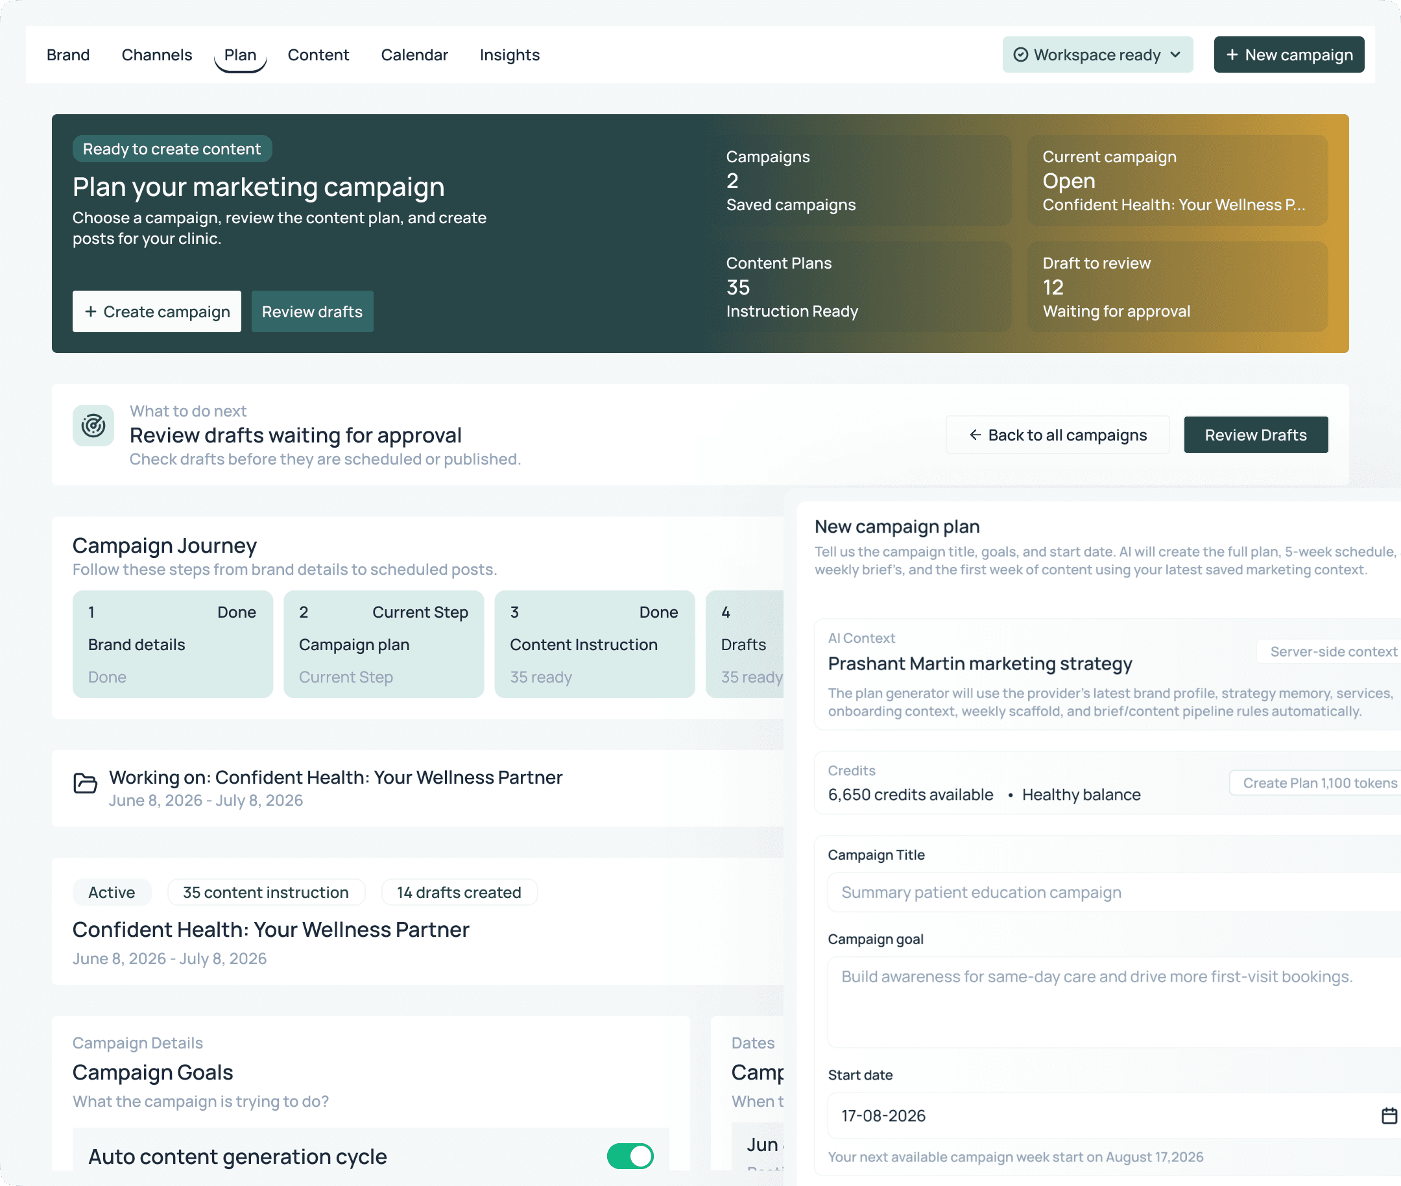Focus the Campaign goal text area
Screen dimensions: 1401x1186
coord(1114,1002)
